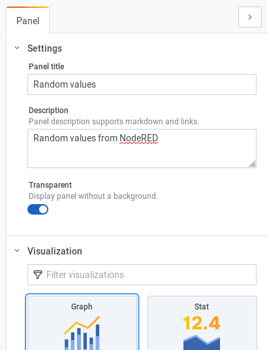Click the funnel filter icon
Viewport: 267px width, 350px height.
(x=38, y=275)
